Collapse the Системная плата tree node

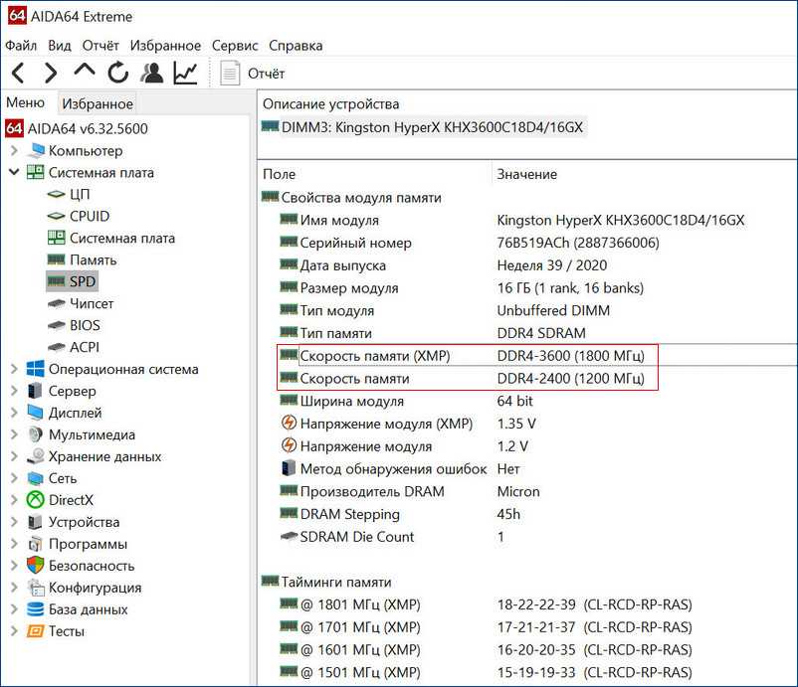click(14, 172)
